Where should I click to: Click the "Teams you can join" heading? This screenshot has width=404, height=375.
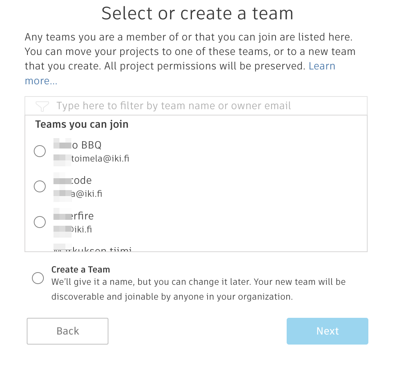(82, 124)
